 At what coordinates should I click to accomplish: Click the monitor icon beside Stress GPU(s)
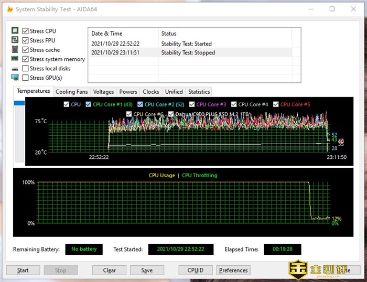point(15,78)
